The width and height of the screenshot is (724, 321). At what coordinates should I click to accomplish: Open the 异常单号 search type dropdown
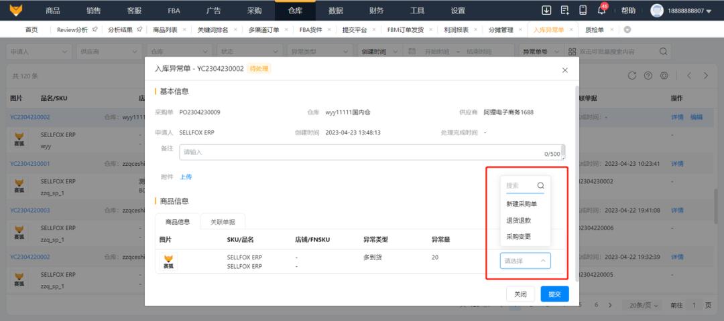tap(541, 51)
